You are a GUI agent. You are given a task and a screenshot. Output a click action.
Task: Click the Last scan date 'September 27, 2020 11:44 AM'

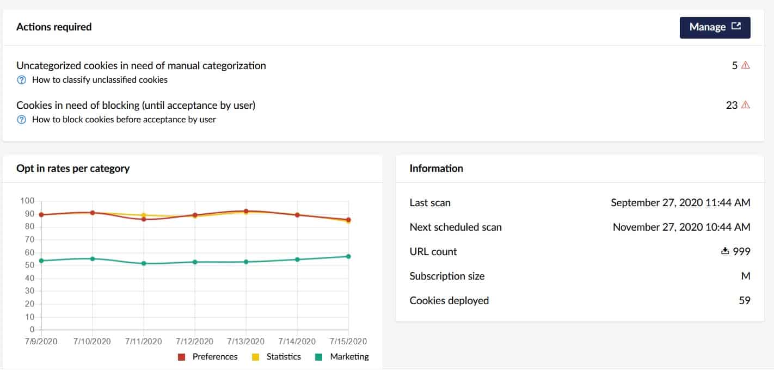(x=680, y=203)
